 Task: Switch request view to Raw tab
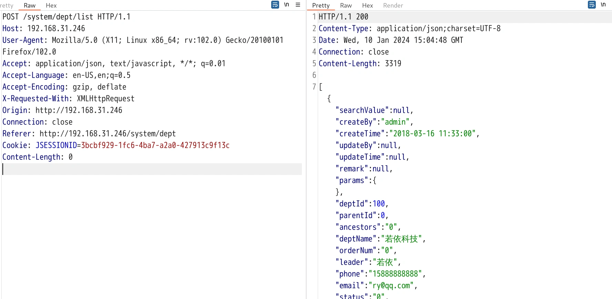tap(30, 5)
